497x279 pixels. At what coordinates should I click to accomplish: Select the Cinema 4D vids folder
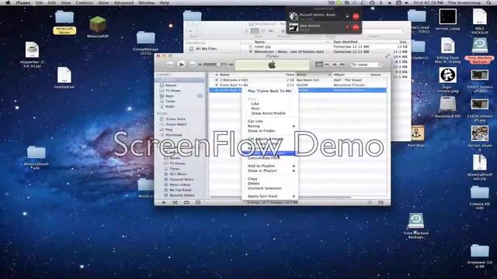point(479,198)
